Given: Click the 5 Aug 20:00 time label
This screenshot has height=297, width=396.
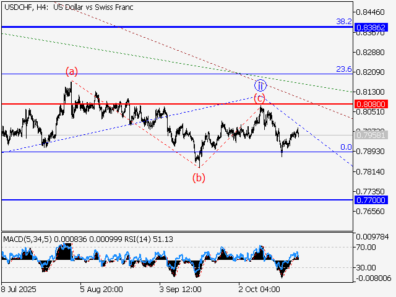Looking at the screenshot, I should tap(101, 289).
